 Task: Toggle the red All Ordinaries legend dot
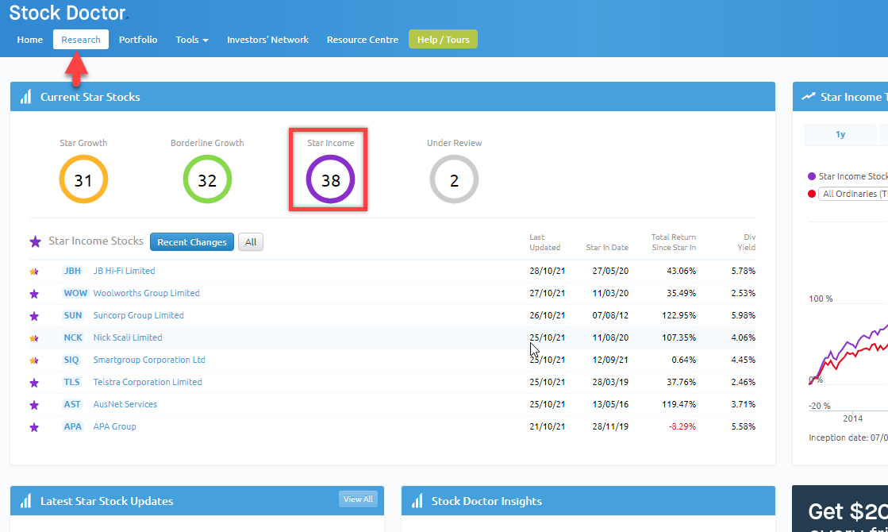tap(812, 194)
